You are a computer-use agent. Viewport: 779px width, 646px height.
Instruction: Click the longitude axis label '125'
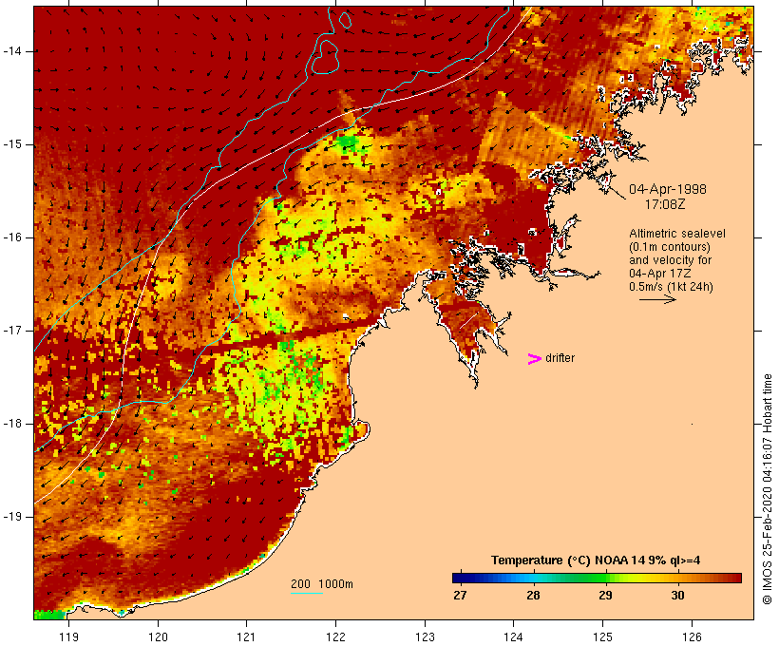602,636
